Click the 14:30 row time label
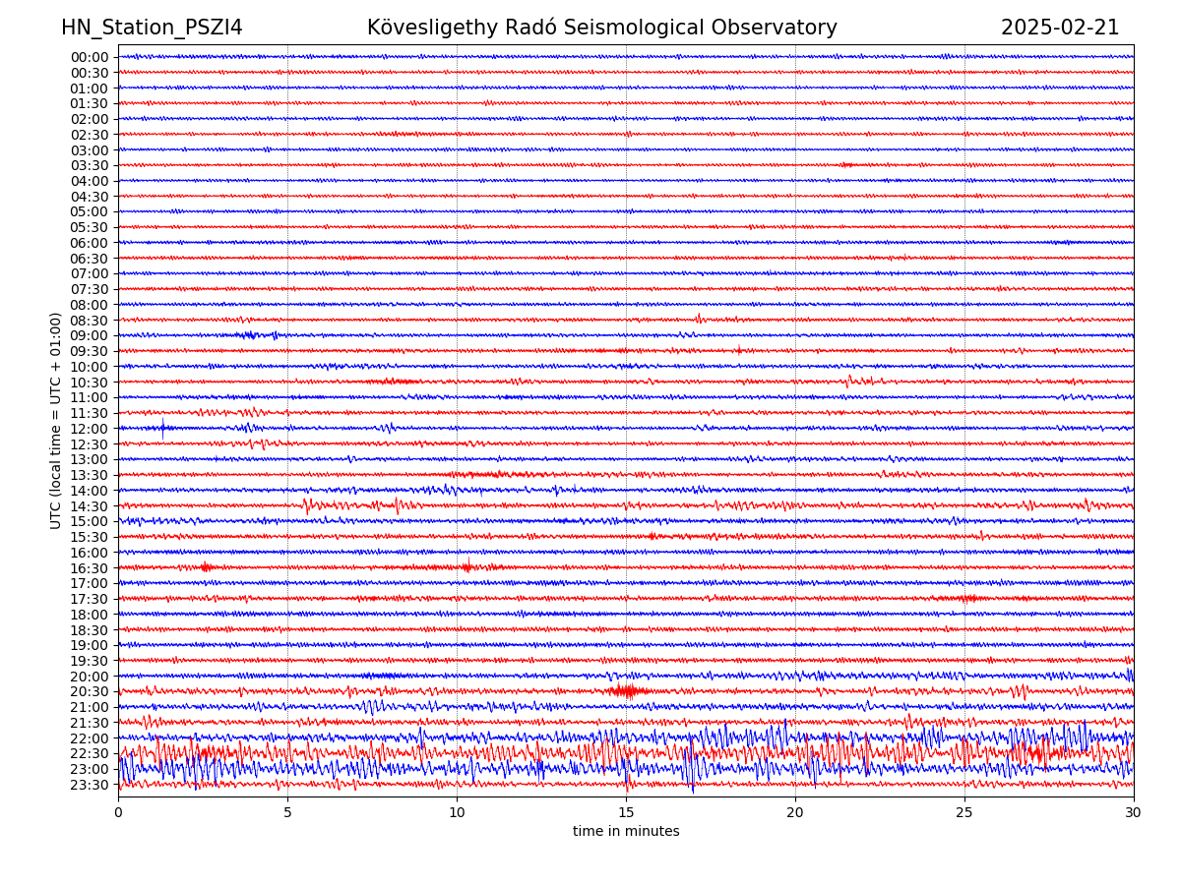 pyautogui.click(x=90, y=506)
